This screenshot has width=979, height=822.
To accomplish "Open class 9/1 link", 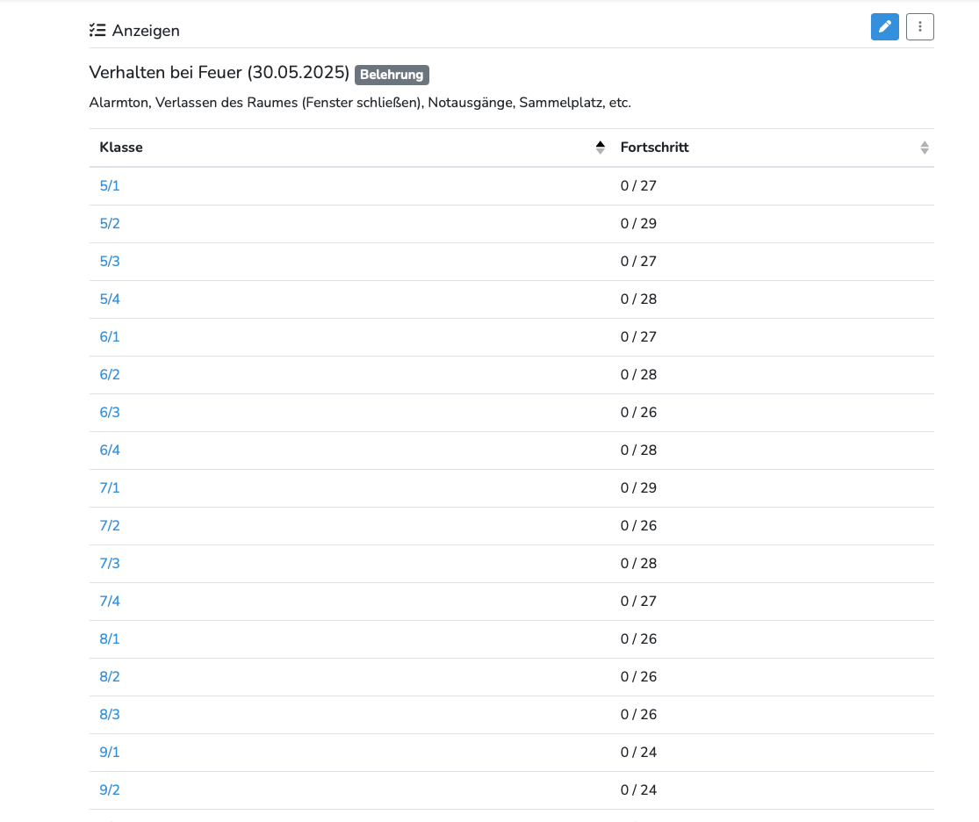I will click(x=110, y=753).
